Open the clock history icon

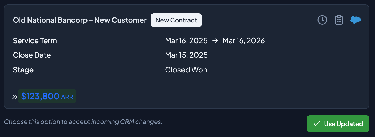[x=322, y=20]
